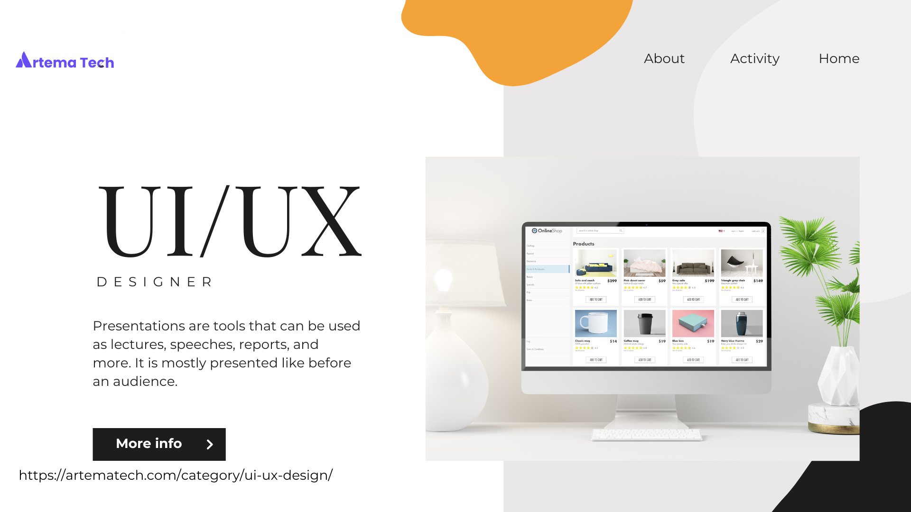The image size is (911, 512).
Task: Select the Activity navigation tab
Action: [754, 58]
